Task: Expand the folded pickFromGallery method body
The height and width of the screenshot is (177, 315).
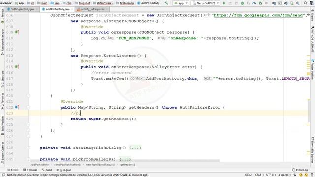Action: pos(125,159)
